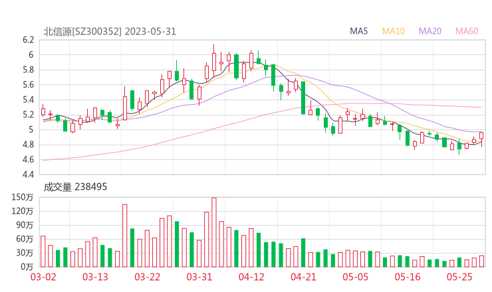Click the 04-21 date axis label
Viewport: 492px width, 292px height.
click(303, 277)
